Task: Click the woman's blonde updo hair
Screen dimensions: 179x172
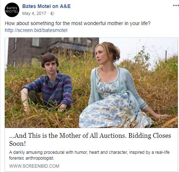Action: pos(109,50)
